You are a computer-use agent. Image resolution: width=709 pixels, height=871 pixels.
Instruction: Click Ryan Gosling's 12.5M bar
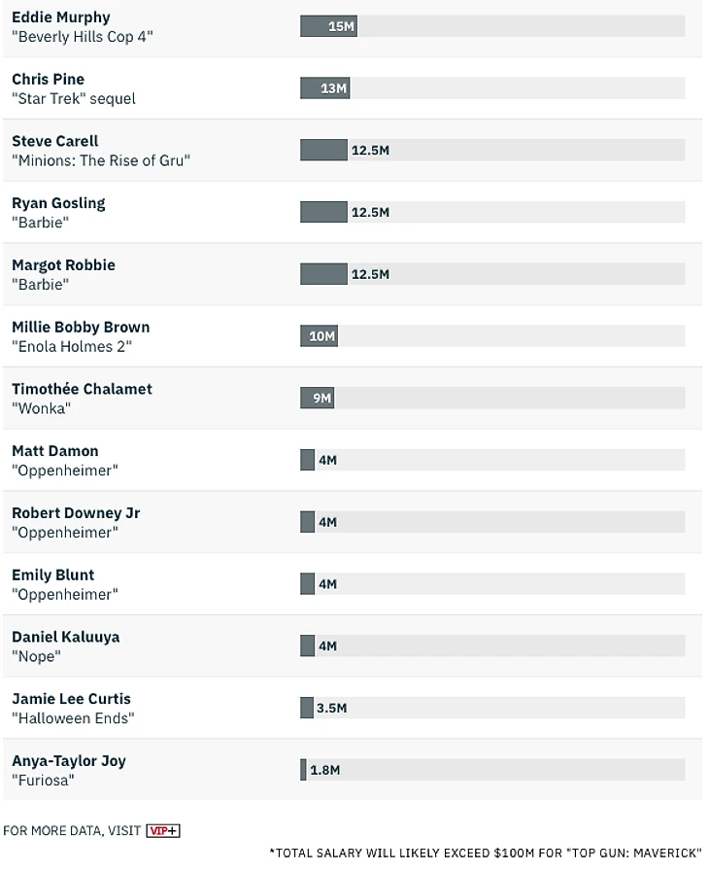(323, 212)
